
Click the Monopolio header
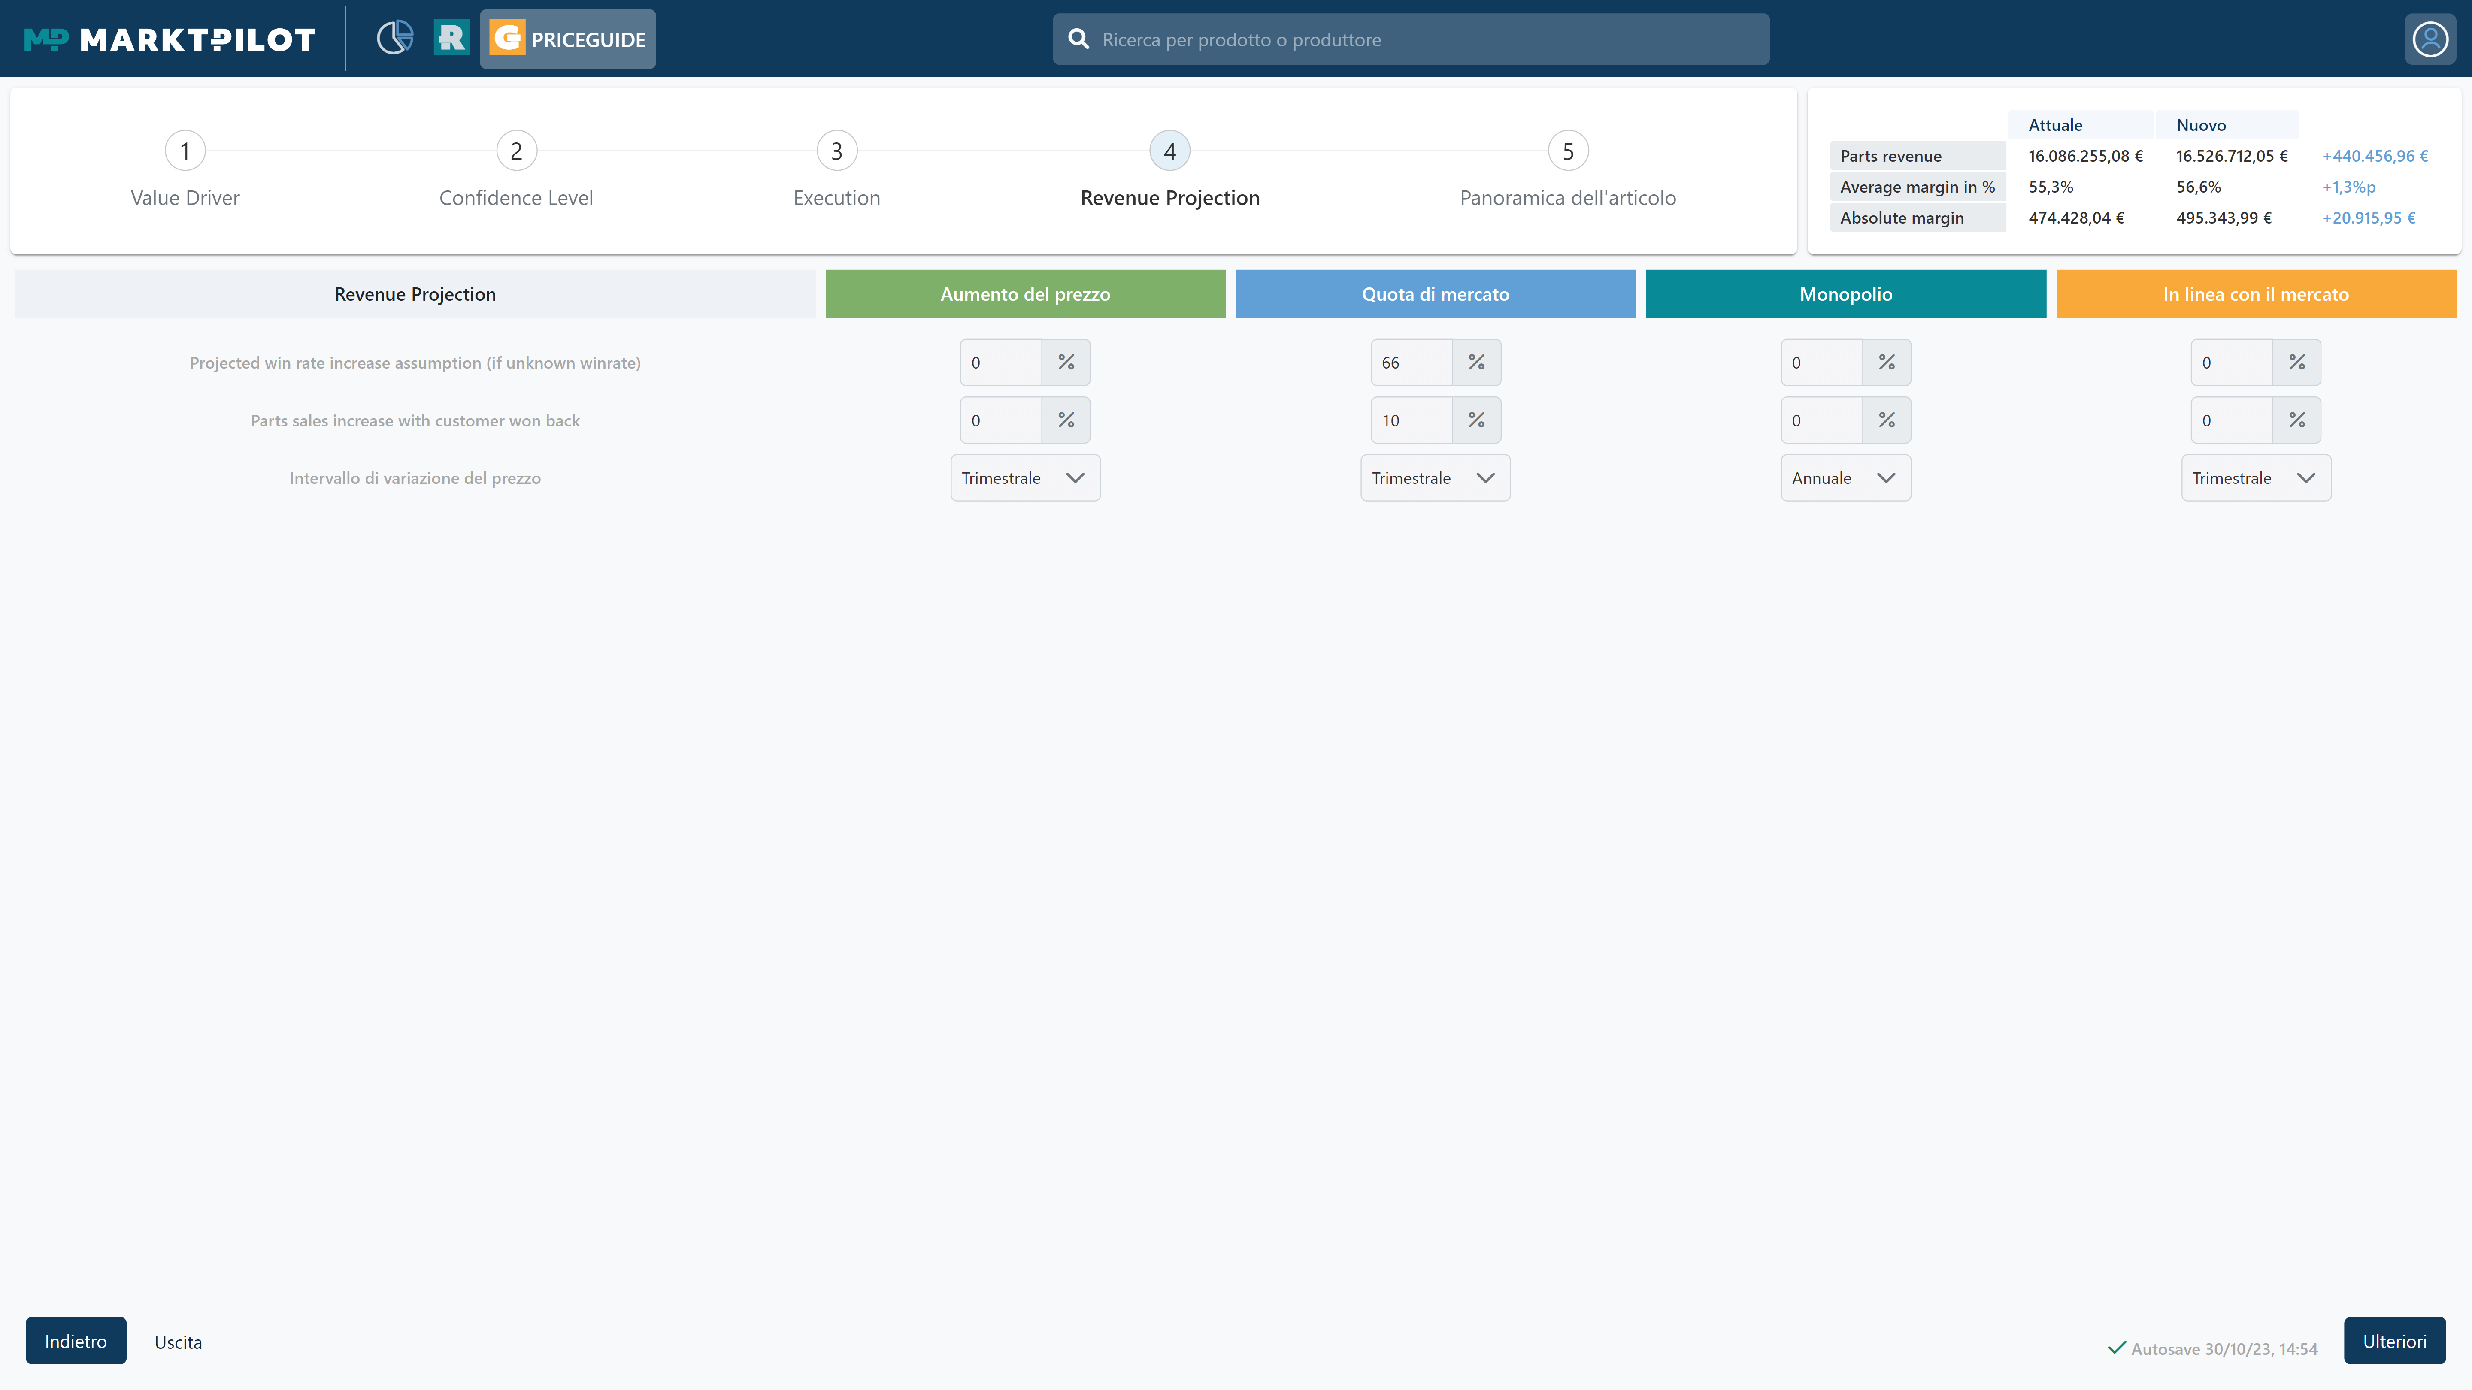(1845, 293)
